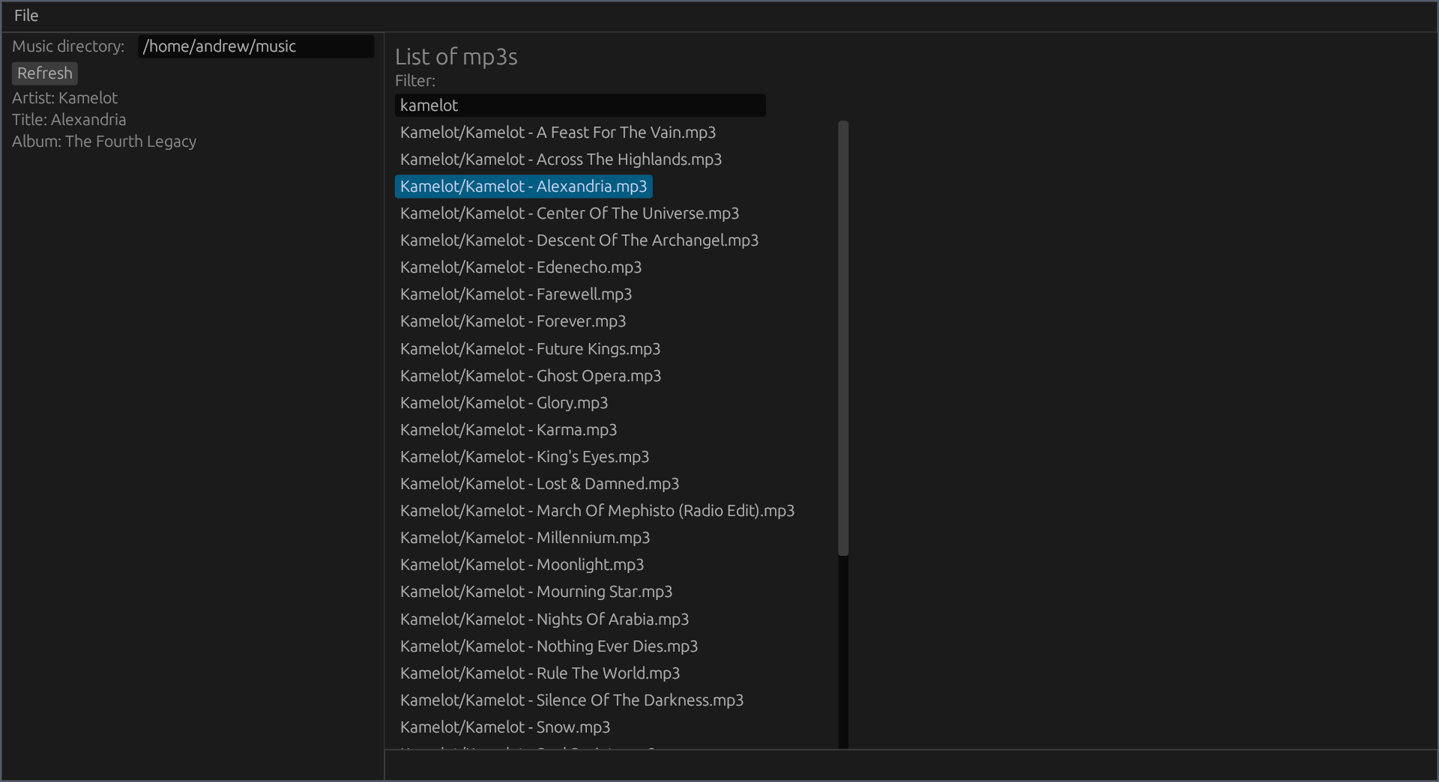Select Kamelot - King's Eyes.mp3
The width and height of the screenshot is (1439, 782).
[525, 457]
